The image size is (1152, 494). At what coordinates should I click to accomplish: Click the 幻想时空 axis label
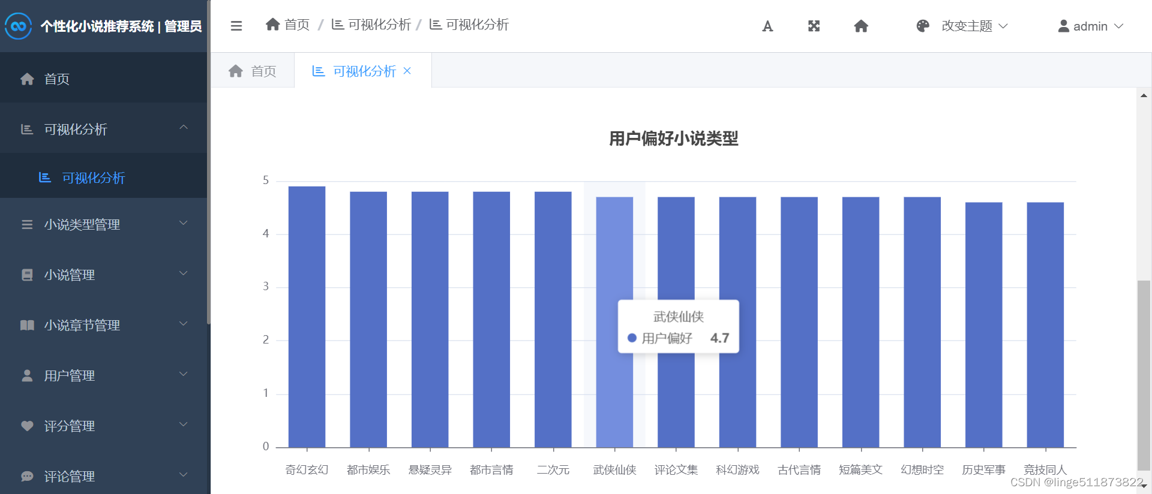coord(922,469)
